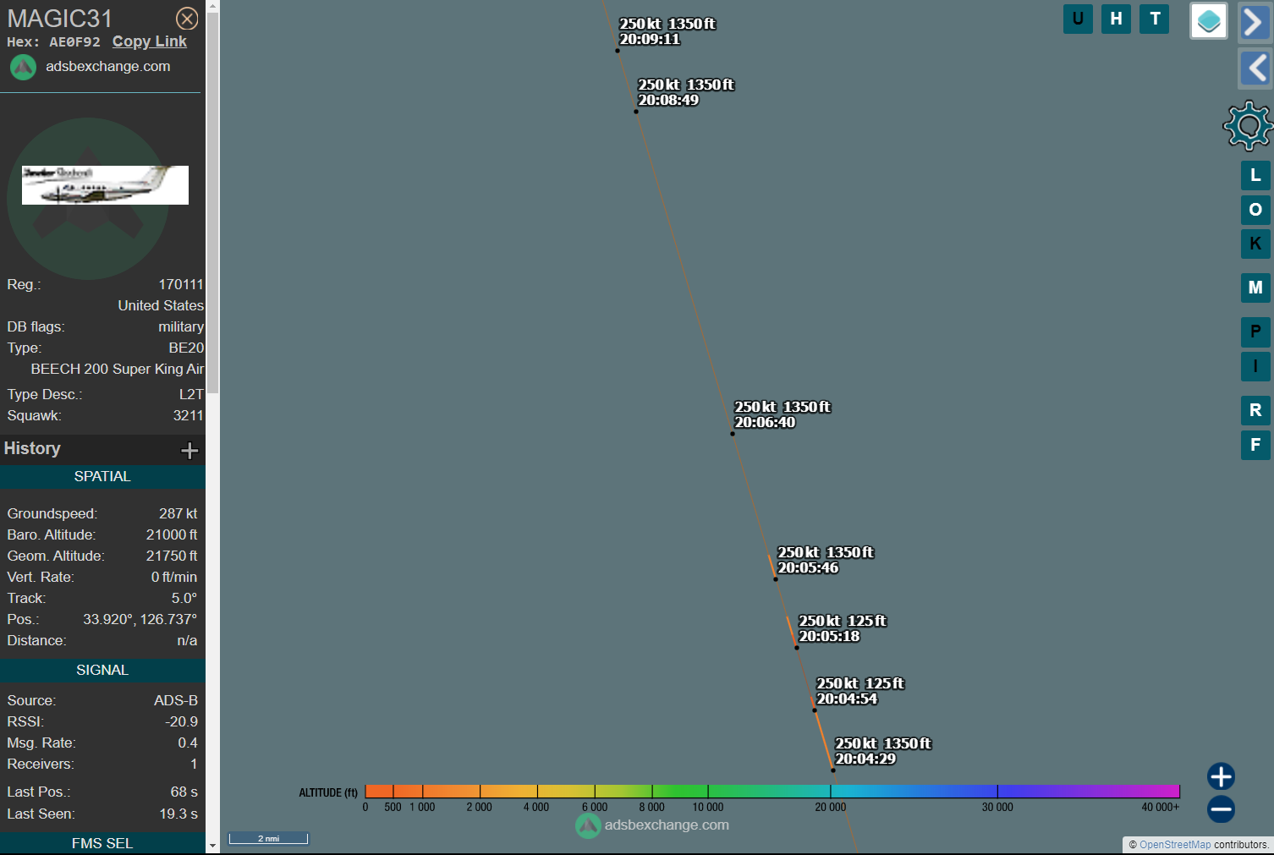Toggle the M map button
1274x855 pixels.
pyautogui.click(x=1255, y=288)
